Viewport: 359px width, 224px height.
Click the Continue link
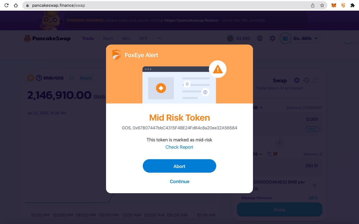tap(179, 181)
